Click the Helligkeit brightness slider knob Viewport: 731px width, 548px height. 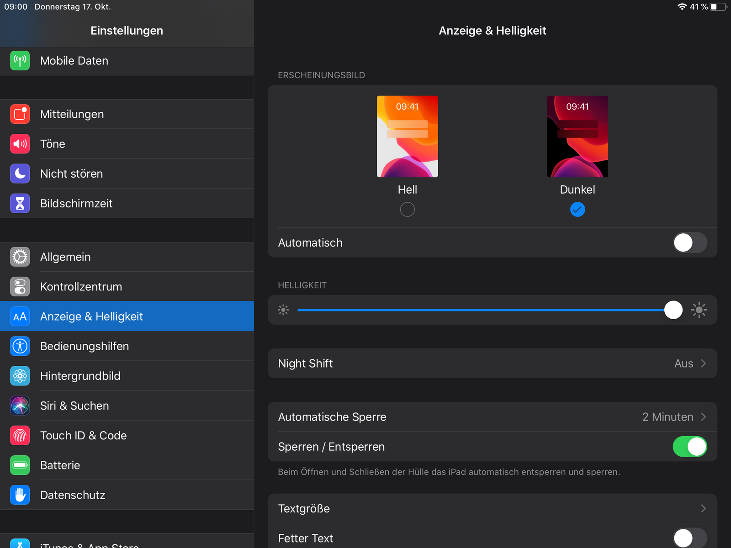673,310
